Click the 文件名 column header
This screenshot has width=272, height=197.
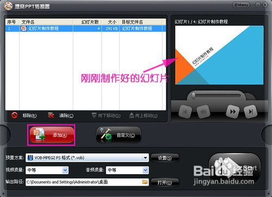46,22
